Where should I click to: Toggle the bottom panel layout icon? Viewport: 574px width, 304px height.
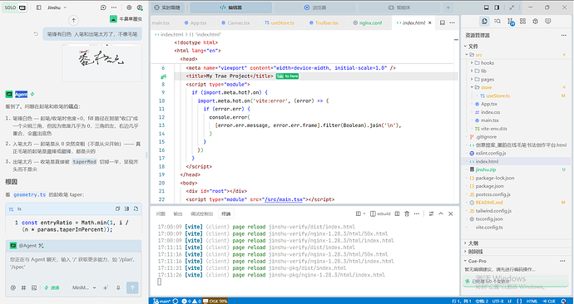(x=486, y=7)
